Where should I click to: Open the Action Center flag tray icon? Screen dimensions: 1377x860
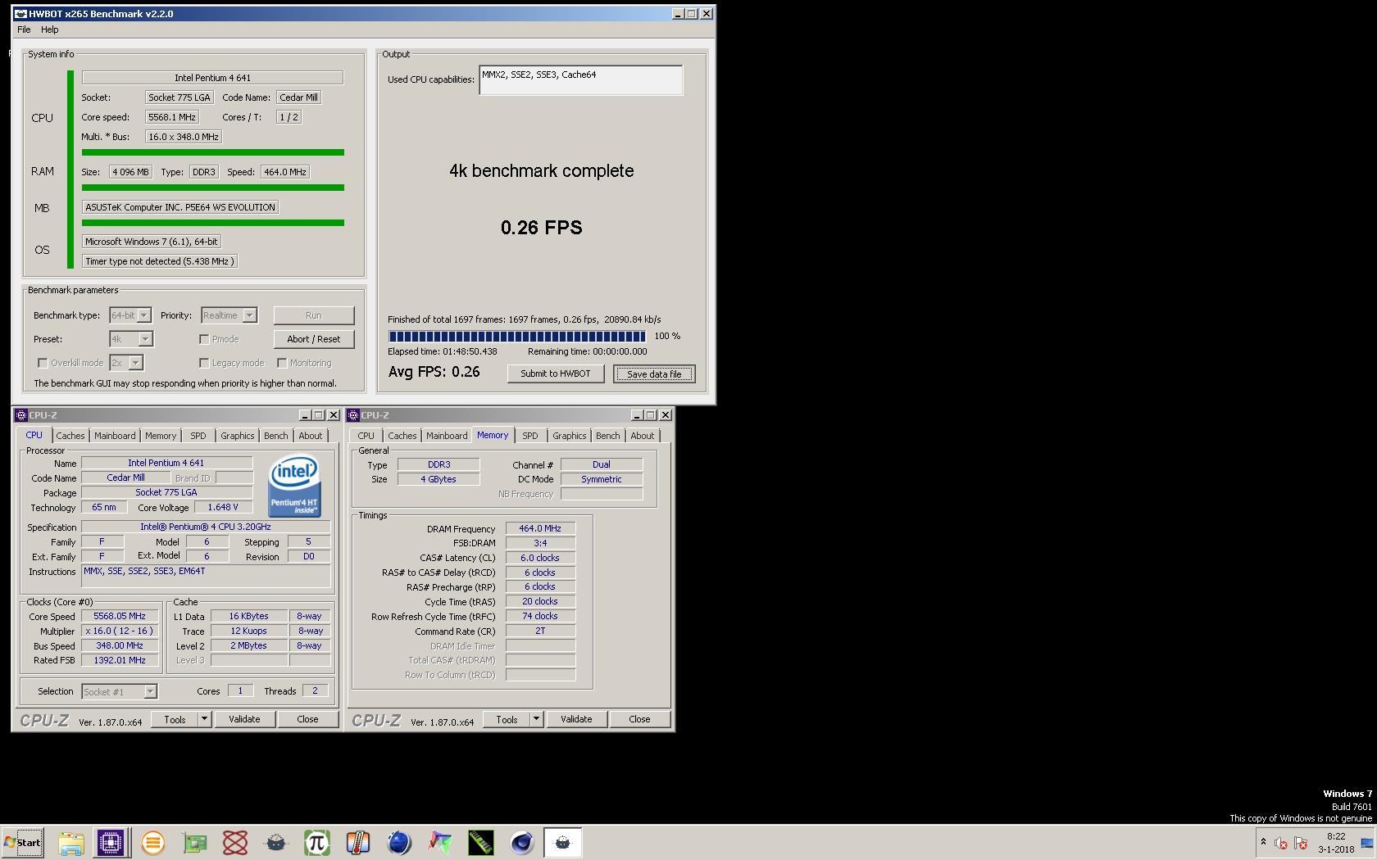click(1301, 843)
